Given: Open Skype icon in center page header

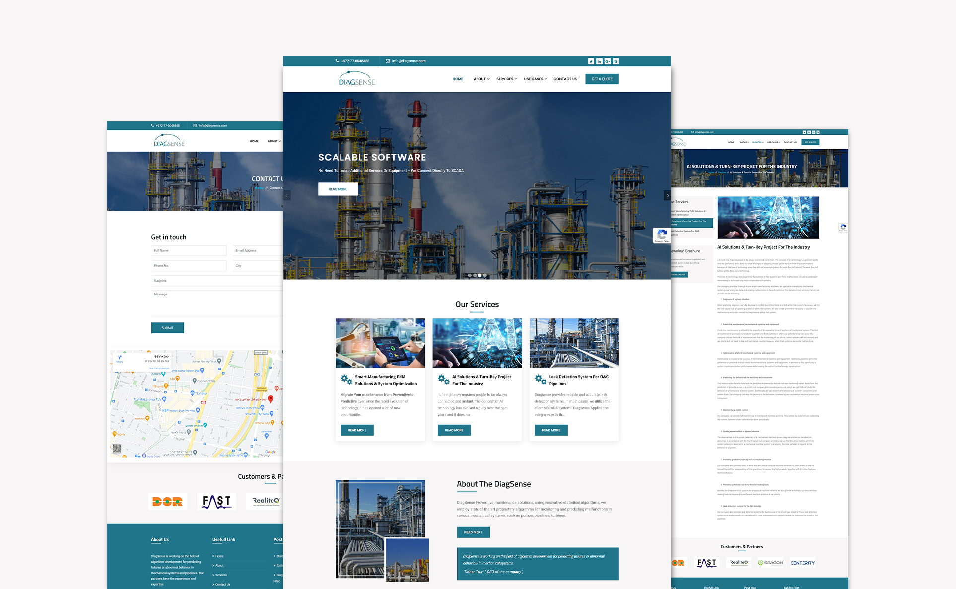Looking at the screenshot, I should pos(616,61).
